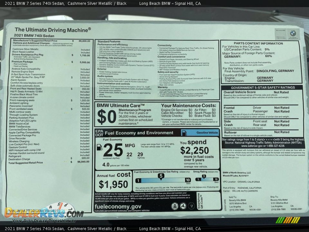Click Parts Content Information heading
The width and height of the screenshot is (309, 232).
[258, 43]
